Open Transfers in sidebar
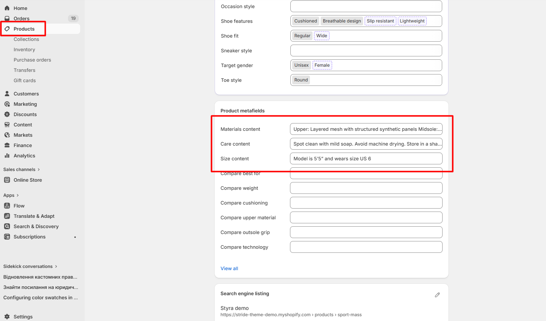 tap(24, 70)
